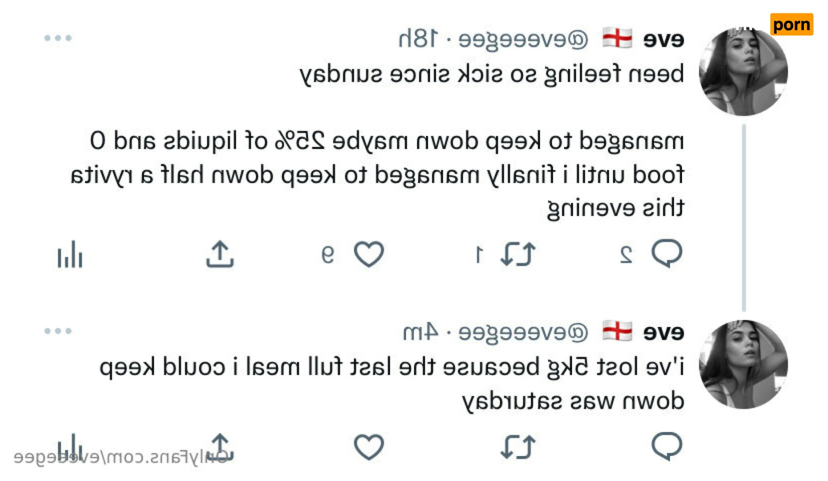Open profile picture on the 4m tweet
The width and height of the screenshot is (828, 481).
click(743, 364)
